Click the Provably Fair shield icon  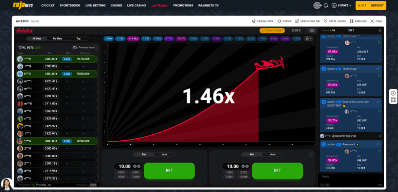34,185
